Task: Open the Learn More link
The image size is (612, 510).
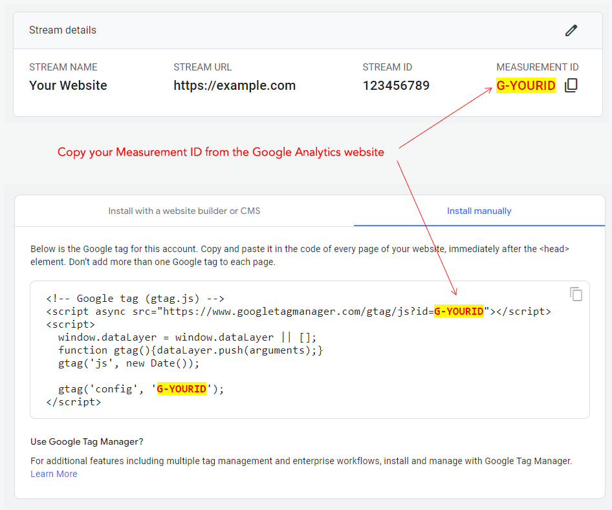Action: coord(54,474)
